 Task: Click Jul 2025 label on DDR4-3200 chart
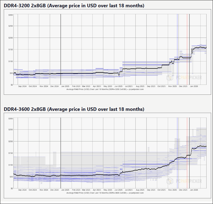click(129, 86)
